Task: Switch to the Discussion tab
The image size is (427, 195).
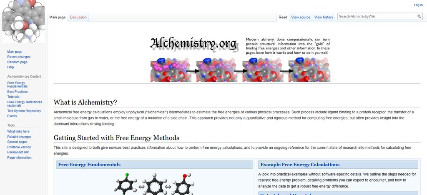Action: tap(78, 17)
